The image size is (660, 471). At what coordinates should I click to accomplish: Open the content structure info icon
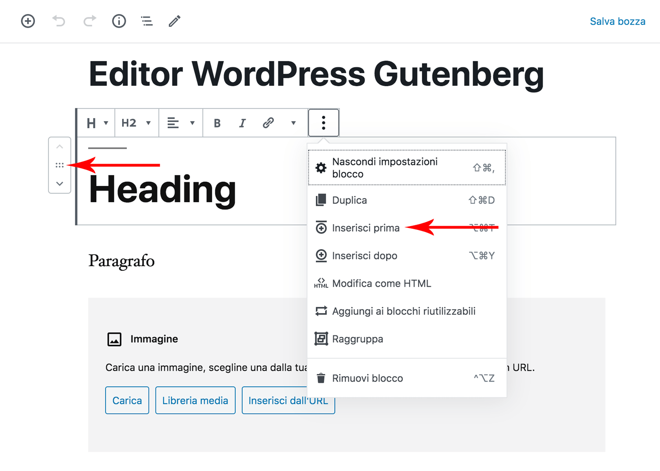coord(119,21)
